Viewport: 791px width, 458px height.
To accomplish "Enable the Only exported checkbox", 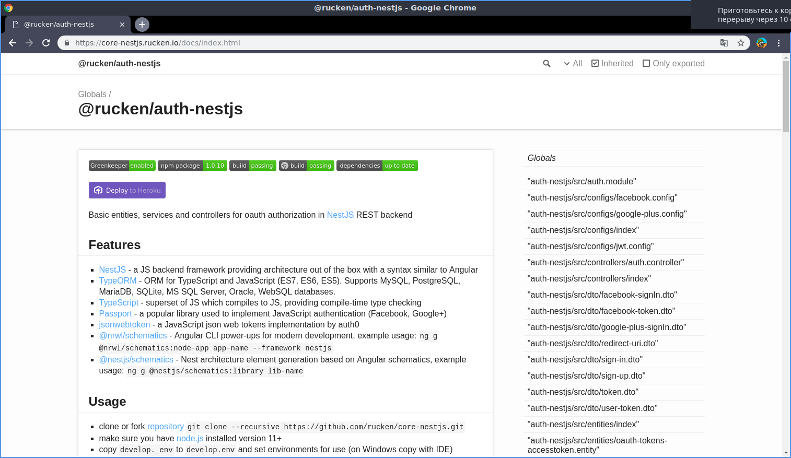I will pos(673,64).
